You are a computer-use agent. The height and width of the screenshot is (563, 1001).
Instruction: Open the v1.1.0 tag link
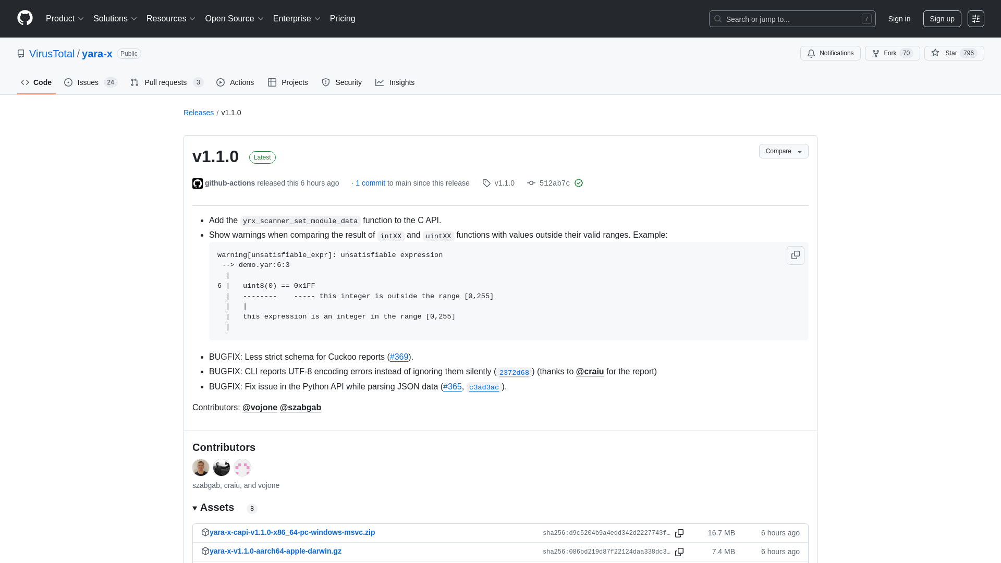tap(504, 183)
